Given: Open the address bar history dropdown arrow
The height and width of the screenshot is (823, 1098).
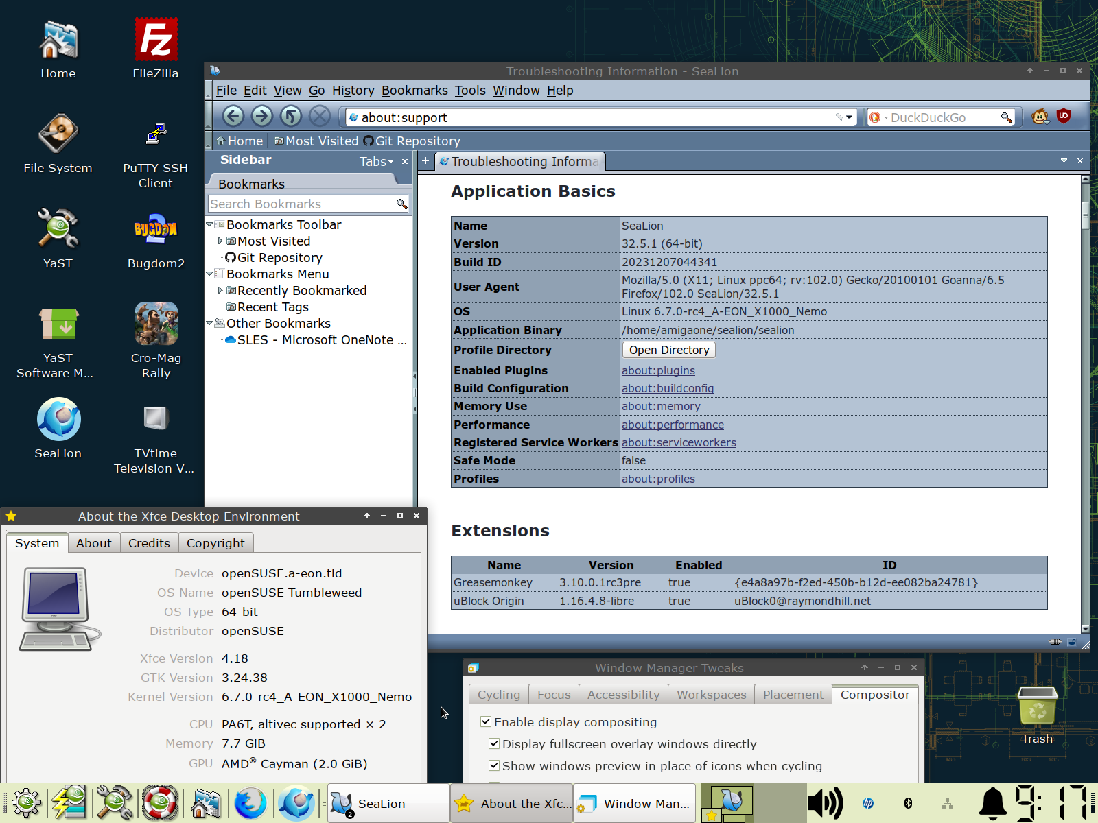Looking at the screenshot, I should pyautogui.click(x=849, y=117).
